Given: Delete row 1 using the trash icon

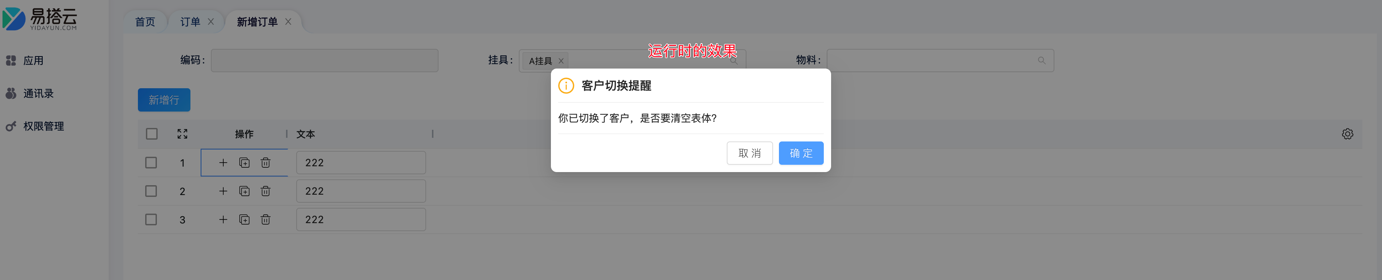Looking at the screenshot, I should point(266,163).
